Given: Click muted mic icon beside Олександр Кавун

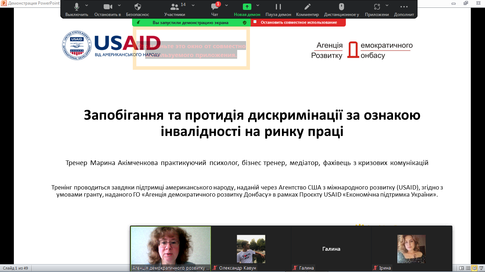Looking at the screenshot, I should point(215,268).
